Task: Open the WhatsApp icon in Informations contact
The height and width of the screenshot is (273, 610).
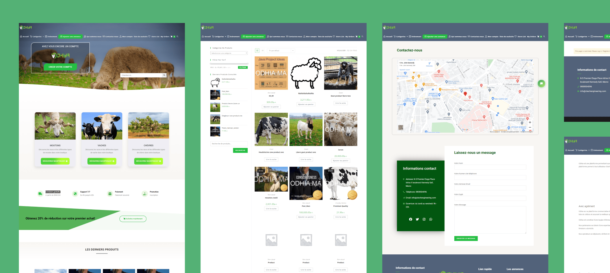Action: tap(431, 219)
